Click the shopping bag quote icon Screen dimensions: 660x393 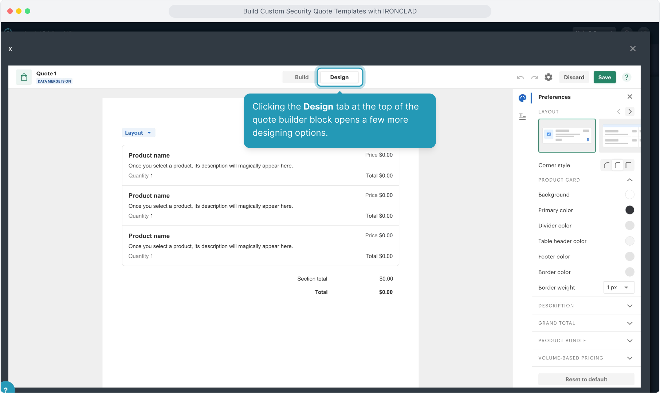click(x=24, y=77)
